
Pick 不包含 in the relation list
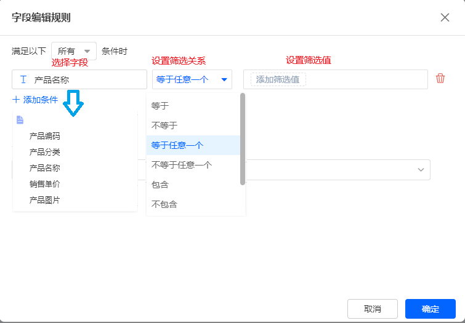tap(164, 204)
